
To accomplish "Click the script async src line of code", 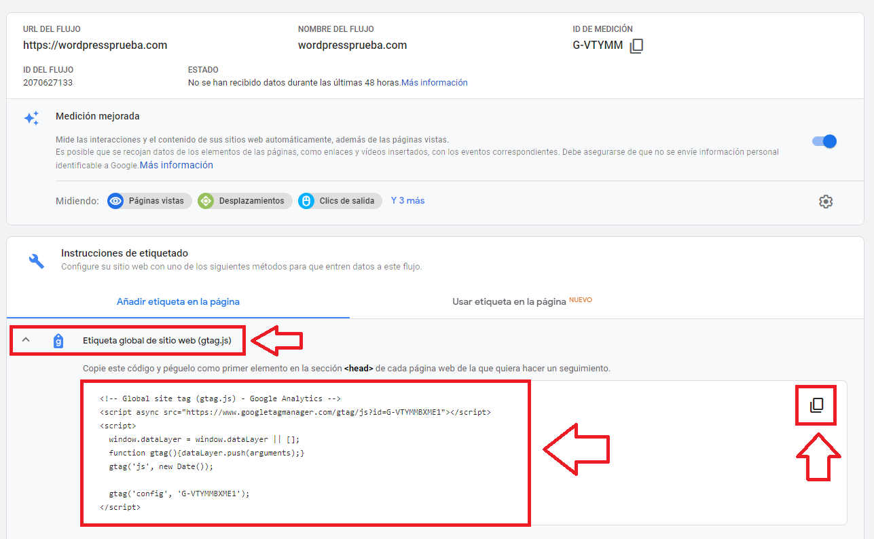I will (x=295, y=412).
